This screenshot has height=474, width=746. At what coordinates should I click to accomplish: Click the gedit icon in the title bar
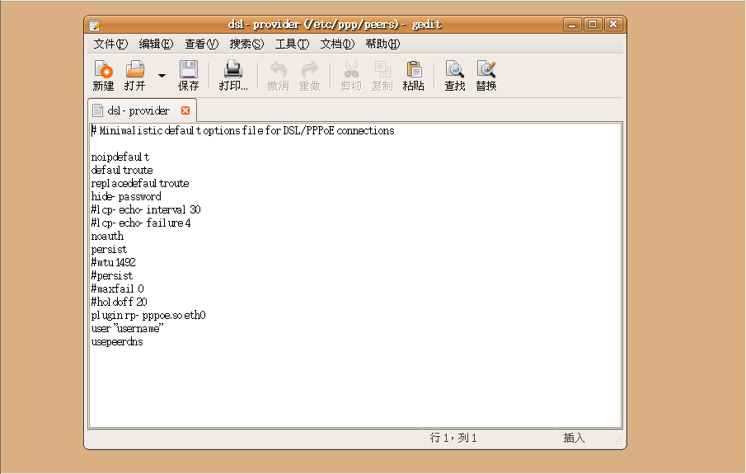coord(95,24)
